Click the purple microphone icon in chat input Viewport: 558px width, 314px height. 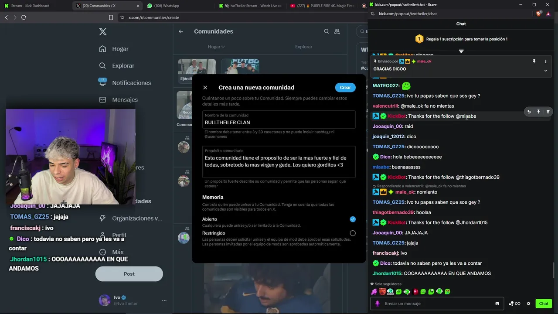tap(378, 304)
